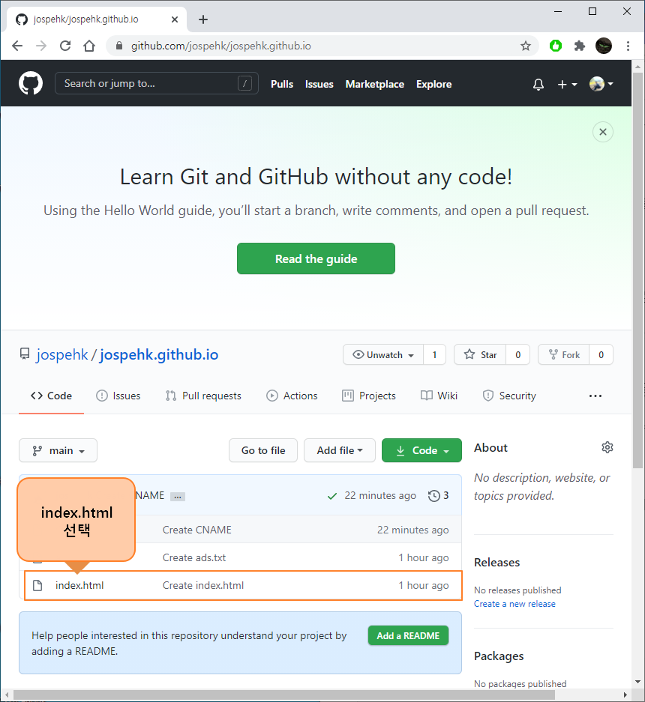Open the user avatar menu in GitHub header
This screenshot has width=645, height=702.
[x=601, y=84]
